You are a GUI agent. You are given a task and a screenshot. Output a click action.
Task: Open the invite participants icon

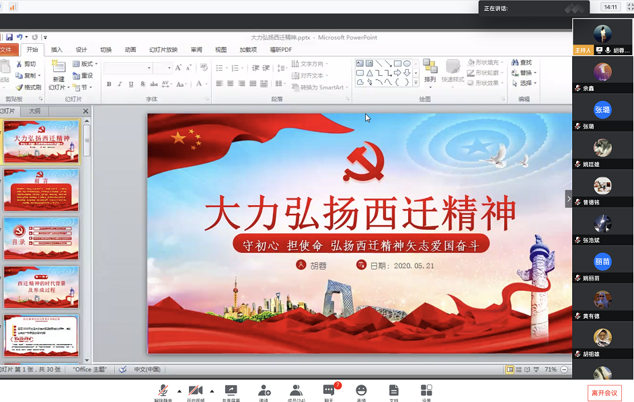pyautogui.click(x=264, y=391)
